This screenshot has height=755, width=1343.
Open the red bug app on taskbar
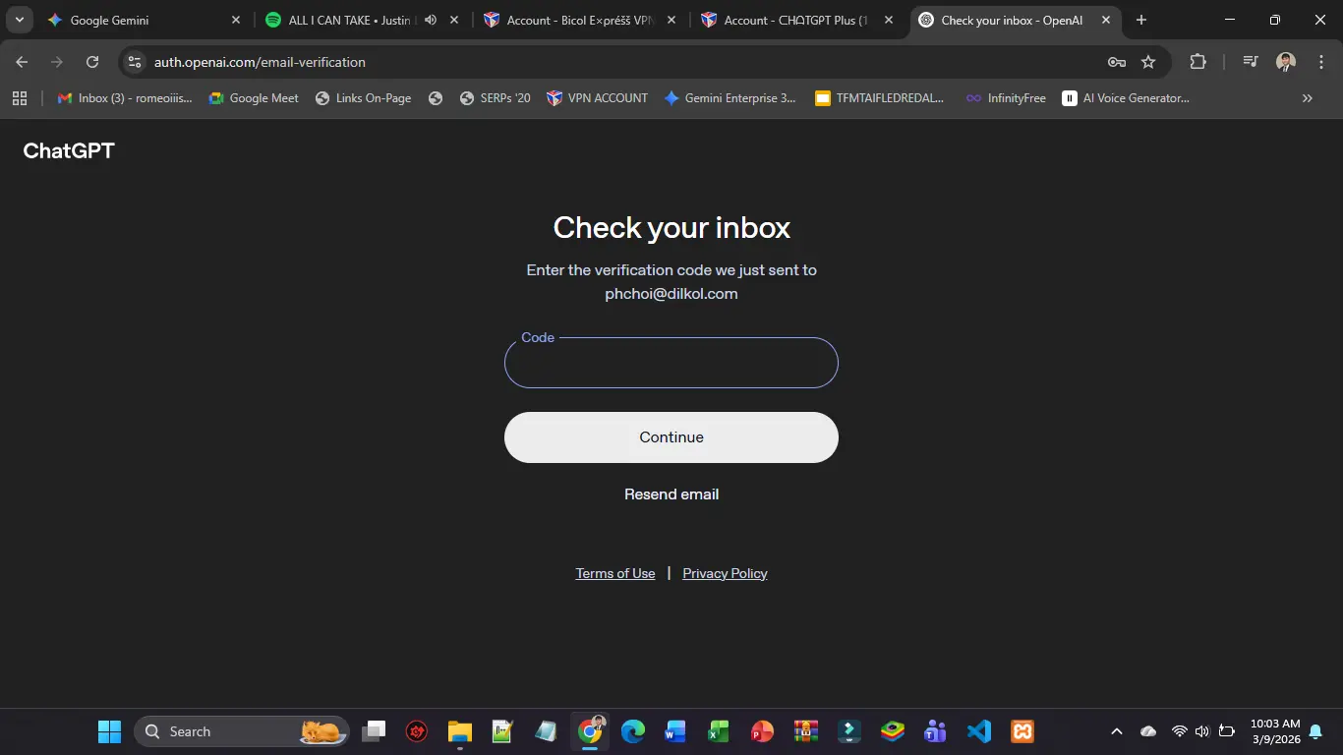pos(417,731)
